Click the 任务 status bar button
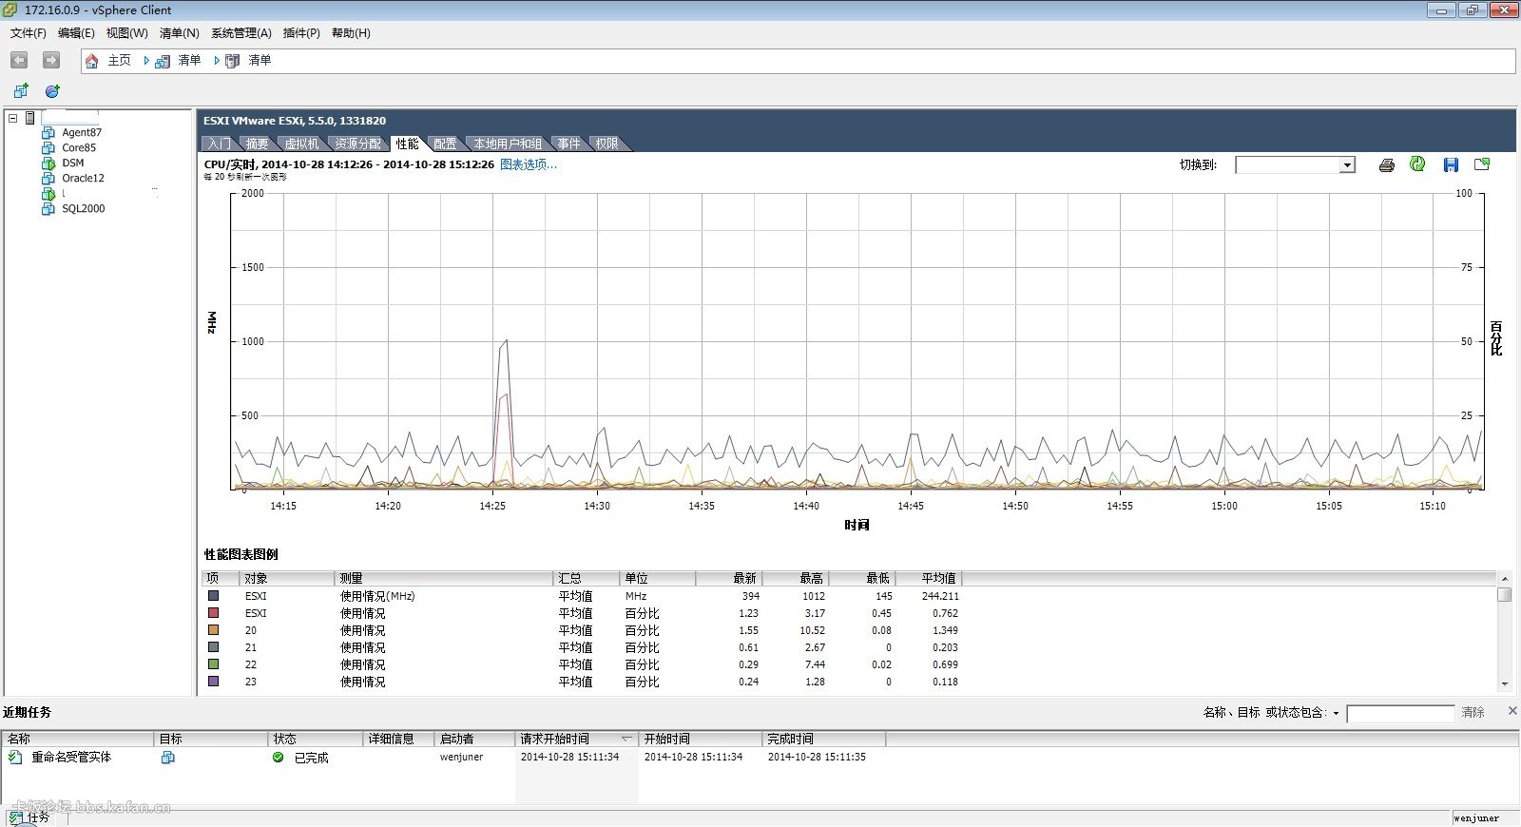 (x=29, y=817)
